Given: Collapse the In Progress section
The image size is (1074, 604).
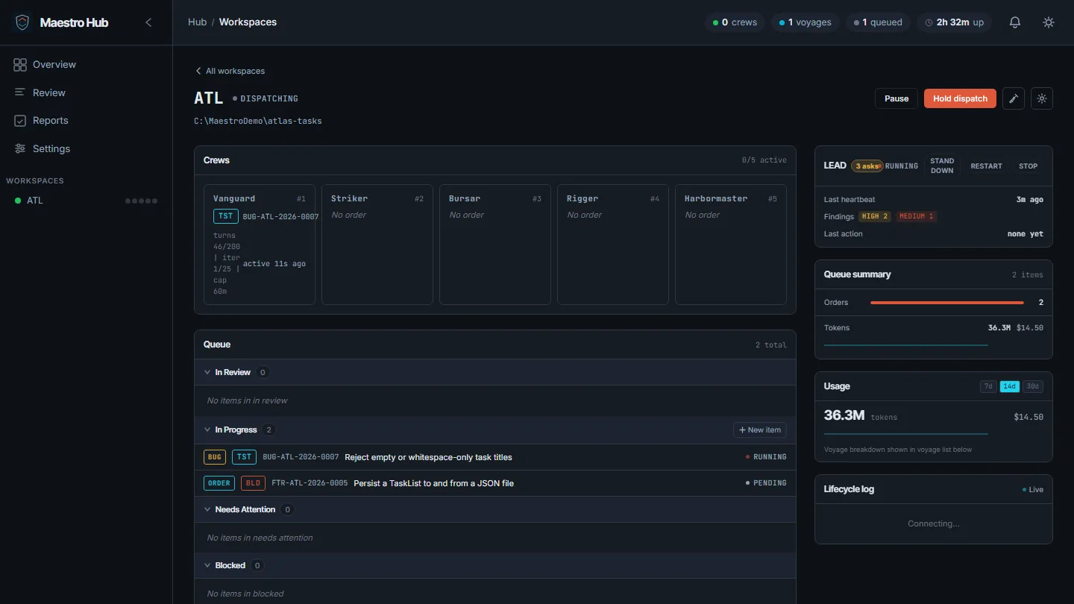Looking at the screenshot, I should pyautogui.click(x=207, y=430).
